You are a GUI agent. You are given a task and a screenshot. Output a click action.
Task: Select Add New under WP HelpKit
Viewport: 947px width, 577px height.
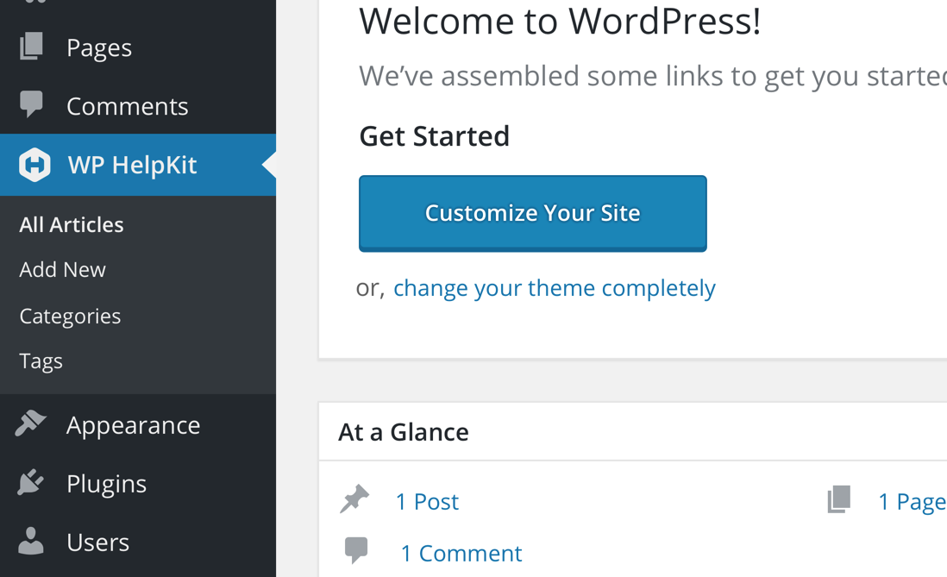(x=62, y=269)
